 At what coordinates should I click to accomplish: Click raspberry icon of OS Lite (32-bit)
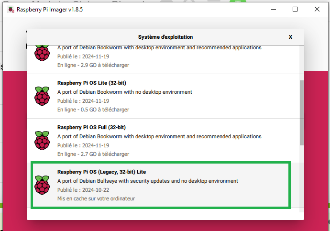coord(42,96)
